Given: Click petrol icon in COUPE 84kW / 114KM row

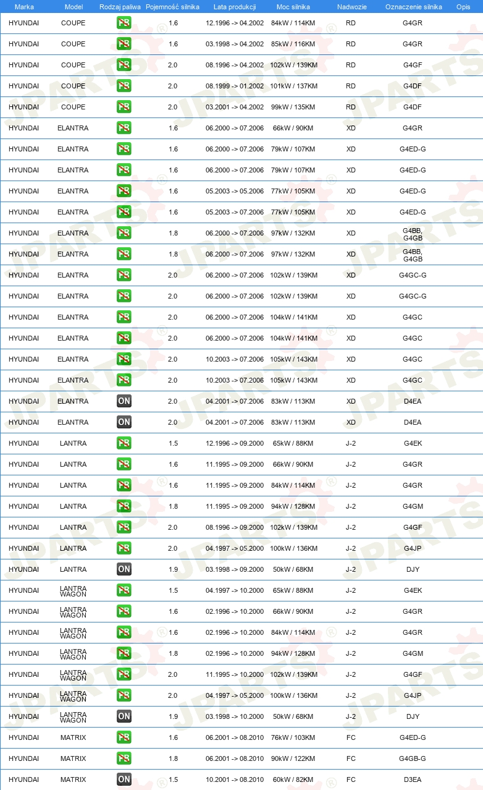Looking at the screenshot, I should point(124,23).
